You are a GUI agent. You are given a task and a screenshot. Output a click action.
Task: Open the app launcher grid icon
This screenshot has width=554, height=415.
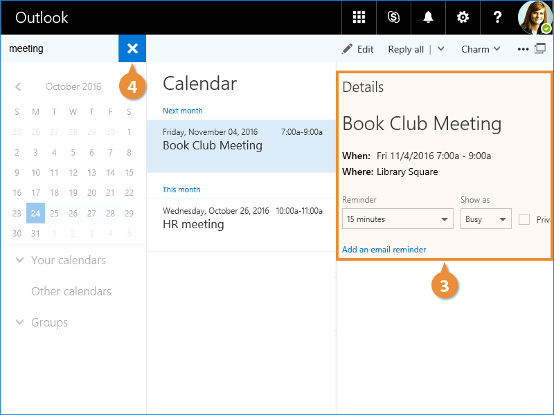[359, 17]
